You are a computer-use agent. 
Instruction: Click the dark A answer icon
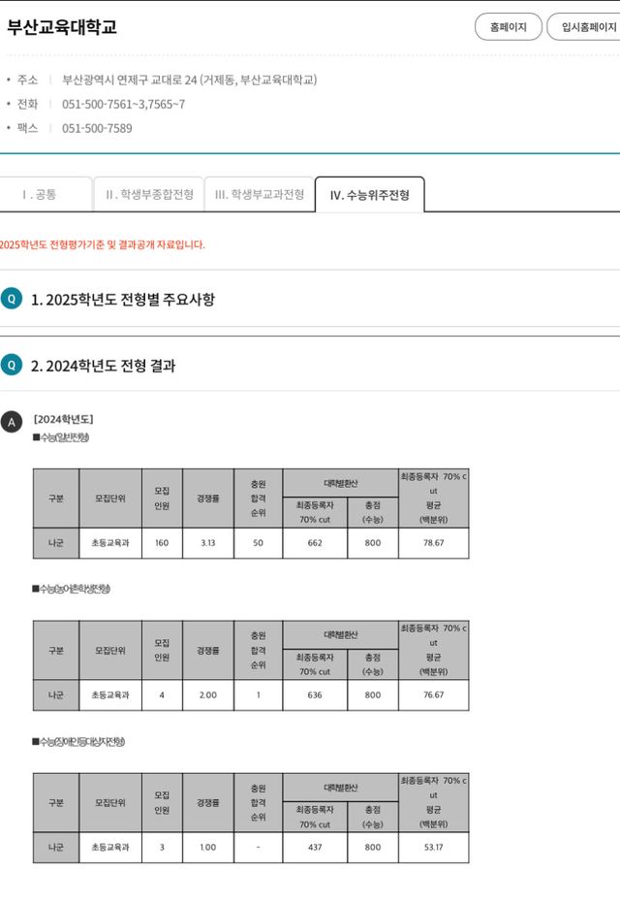pyautogui.click(x=12, y=422)
